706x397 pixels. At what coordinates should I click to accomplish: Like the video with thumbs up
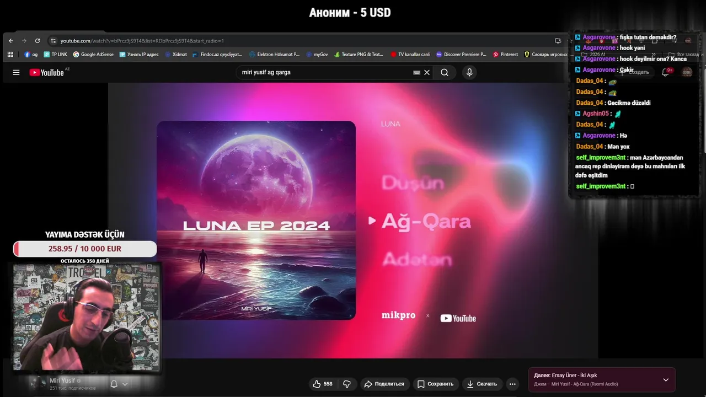323,384
